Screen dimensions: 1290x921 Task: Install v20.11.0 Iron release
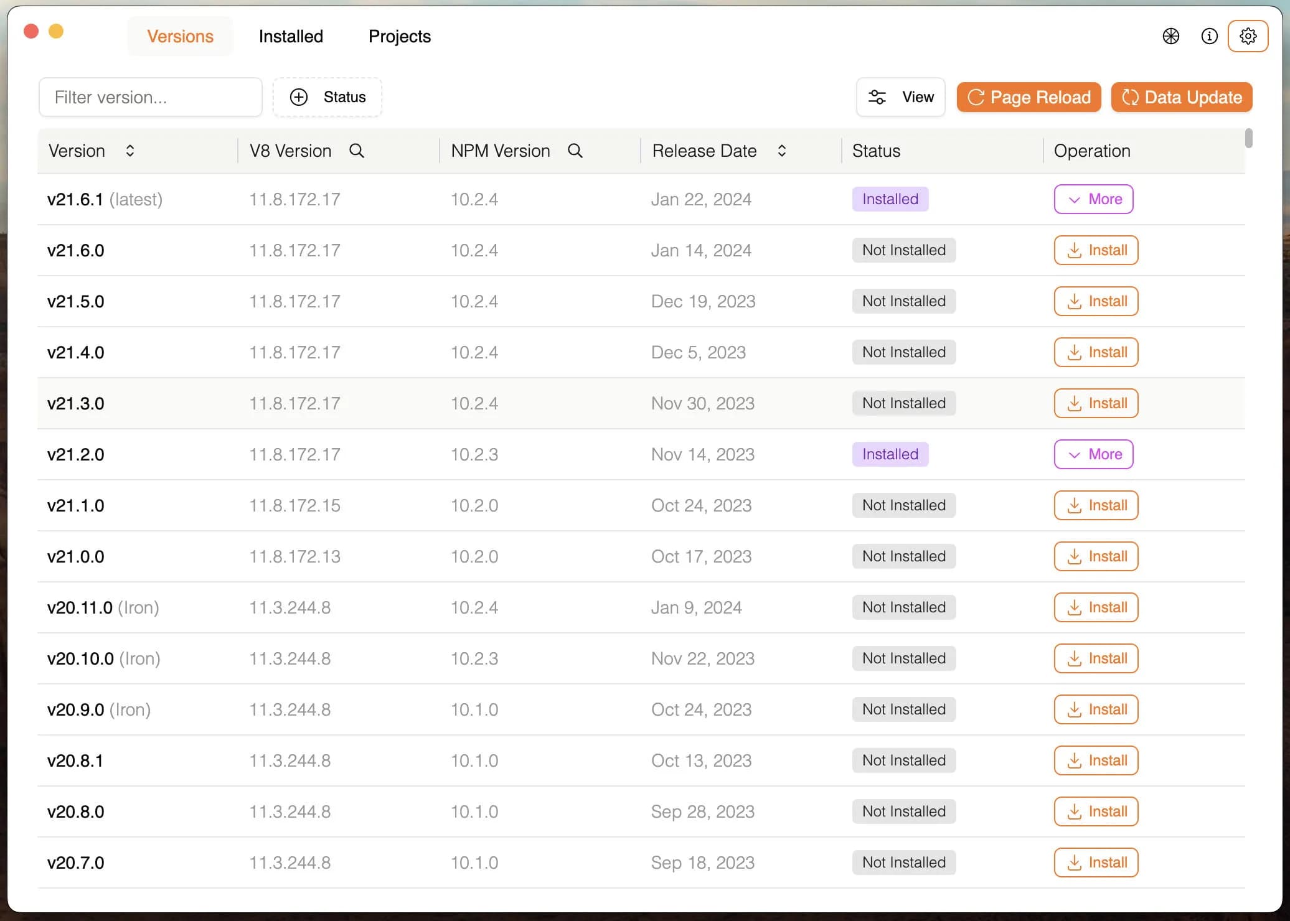(x=1095, y=607)
